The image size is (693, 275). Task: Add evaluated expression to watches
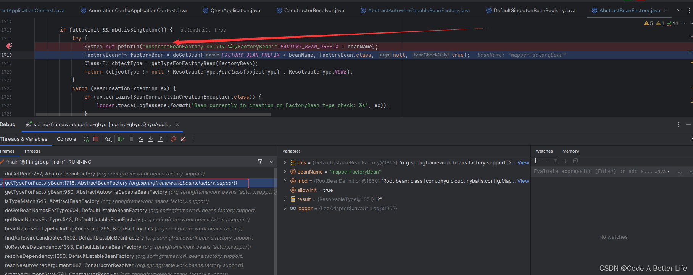point(680,172)
